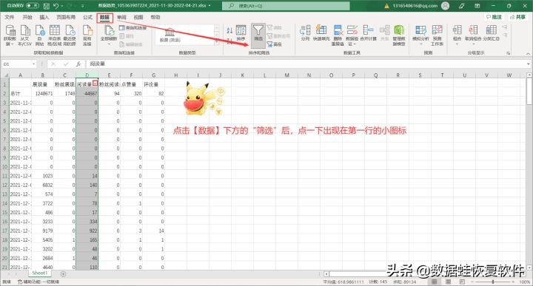Click the sort ascending A-Z icon

coord(229,30)
